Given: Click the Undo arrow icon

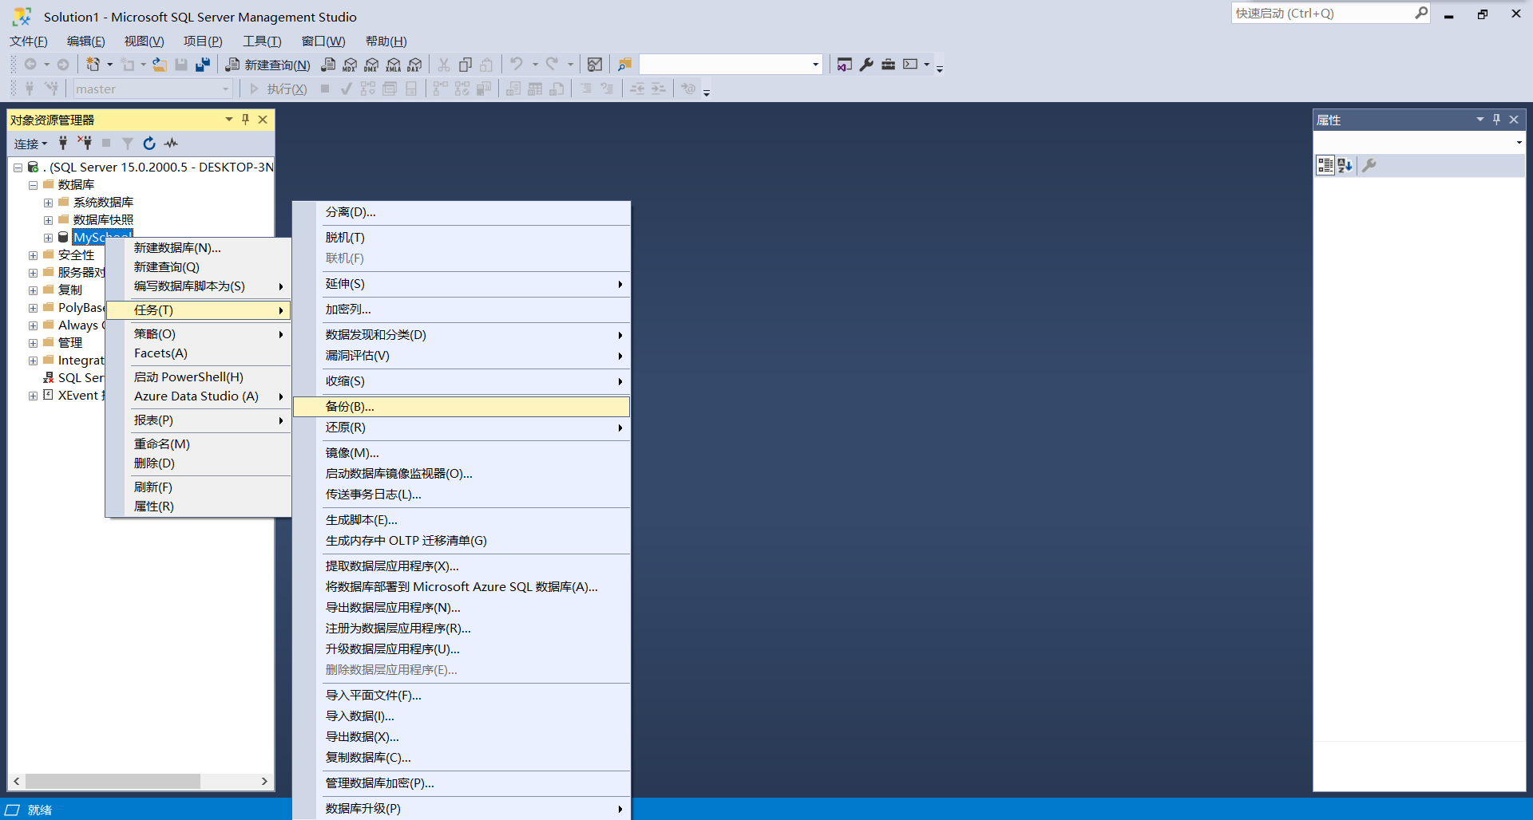Looking at the screenshot, I should (x=517, y=64).
